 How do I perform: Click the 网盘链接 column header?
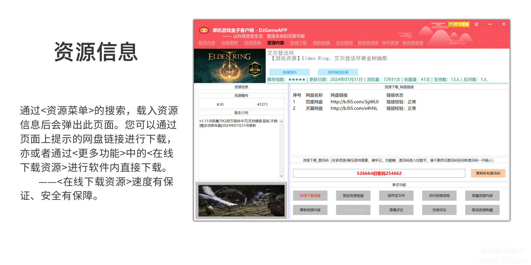pyautogui.click(x=339, y=95)
